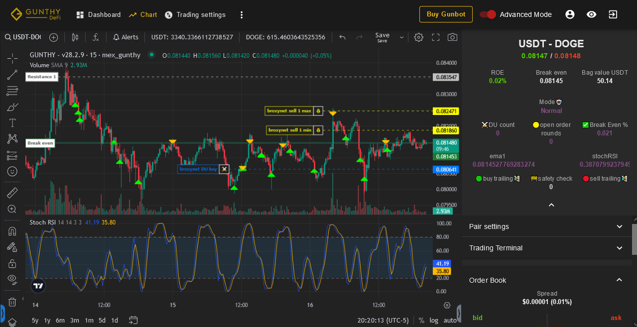
Task: Click the redo arrow in chart toolbar
Action: pyautogui.click(x=359, y=37)
